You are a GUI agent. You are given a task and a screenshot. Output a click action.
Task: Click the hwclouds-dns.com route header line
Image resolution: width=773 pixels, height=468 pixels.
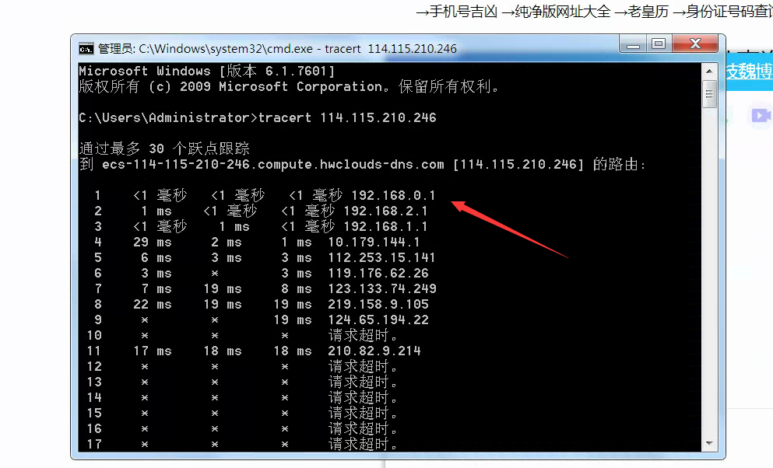[311, 164]
